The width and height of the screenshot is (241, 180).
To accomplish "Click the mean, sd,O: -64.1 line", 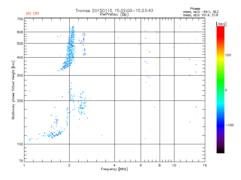I will [201, 12].
